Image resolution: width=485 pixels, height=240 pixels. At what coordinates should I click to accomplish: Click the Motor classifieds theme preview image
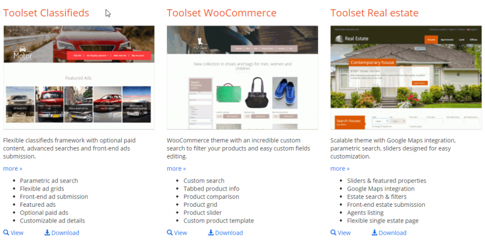pos(79,77)
